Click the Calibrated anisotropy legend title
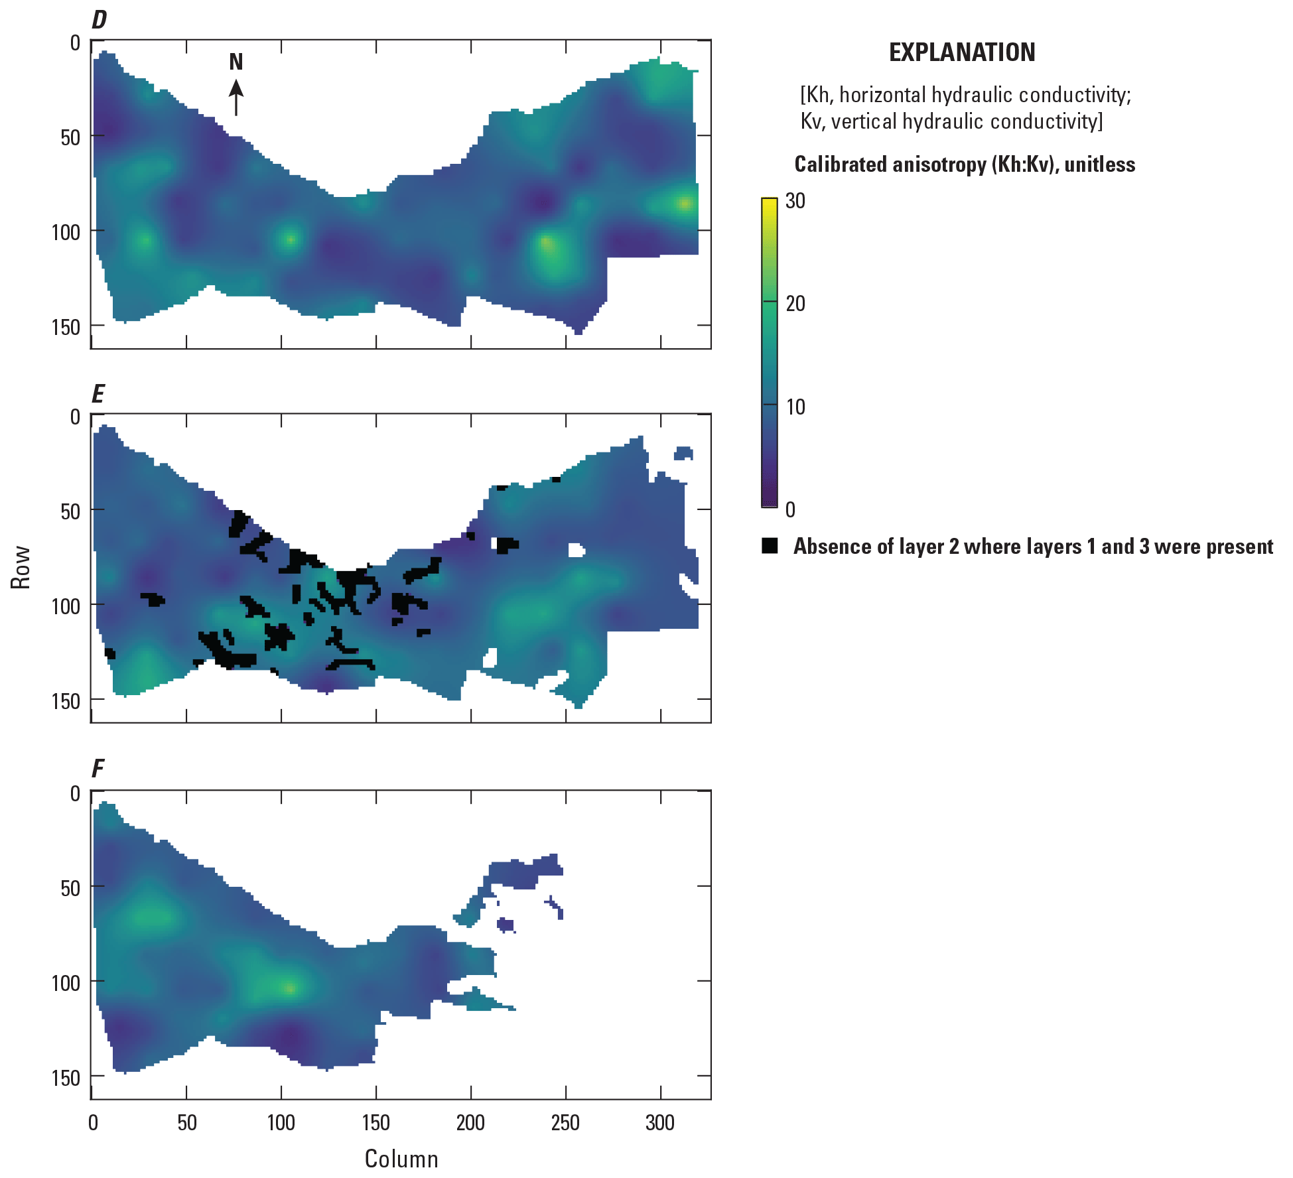The height and width of the screenshot is (1178, 1293). (964, 164)
